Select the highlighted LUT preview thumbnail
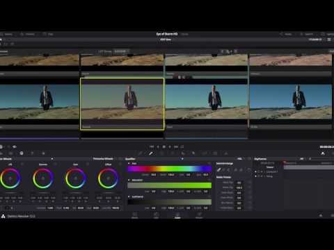This screenshot has height=250, width=334. coord(122,104)
